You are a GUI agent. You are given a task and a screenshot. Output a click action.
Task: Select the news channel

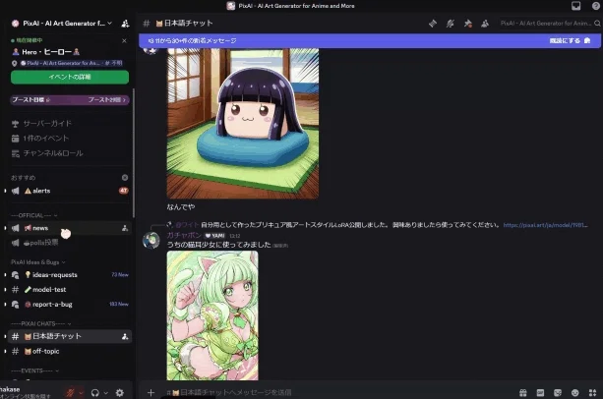70,228
